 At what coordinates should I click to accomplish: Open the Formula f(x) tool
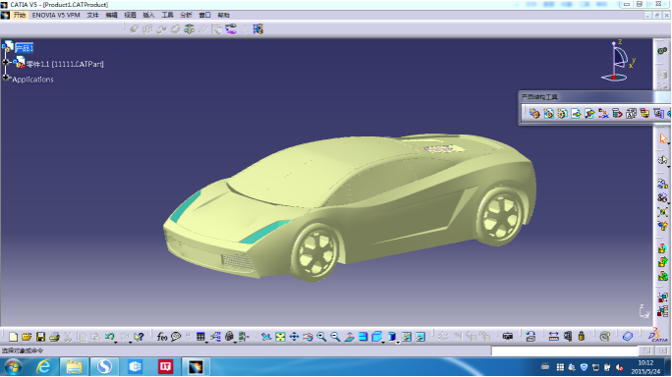162,337
